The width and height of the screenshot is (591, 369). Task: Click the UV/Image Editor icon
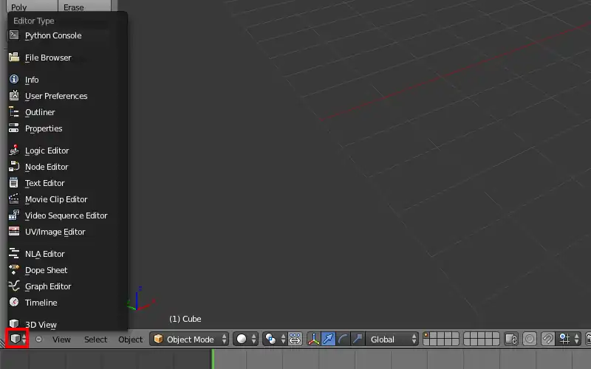(x=14, y=232)
